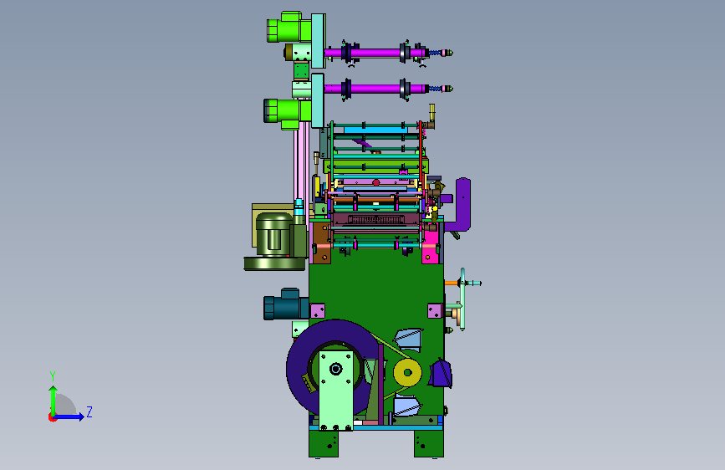Select the large dark purple flywheel

pos(300,365)
